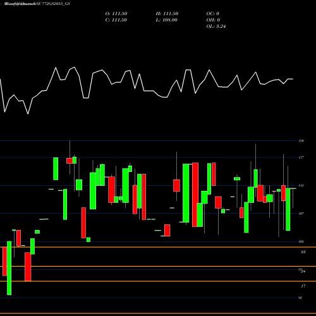Click the end of the white indicator line
This screenshot has height=316, width=316.
point(293,79)
